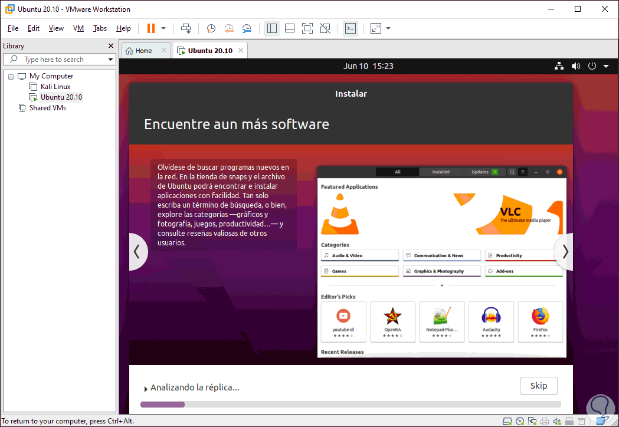Viewport: 619px width, 427px height.
Task: Click the installation progress bar
Action: (351, 405)
